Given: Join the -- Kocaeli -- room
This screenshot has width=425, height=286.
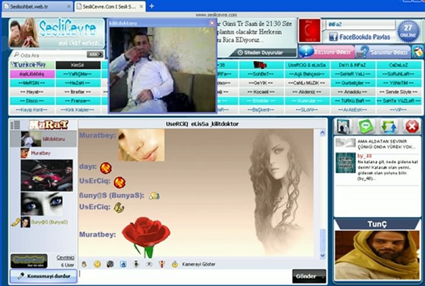Looking at the screenshot, I should [261, 92].
